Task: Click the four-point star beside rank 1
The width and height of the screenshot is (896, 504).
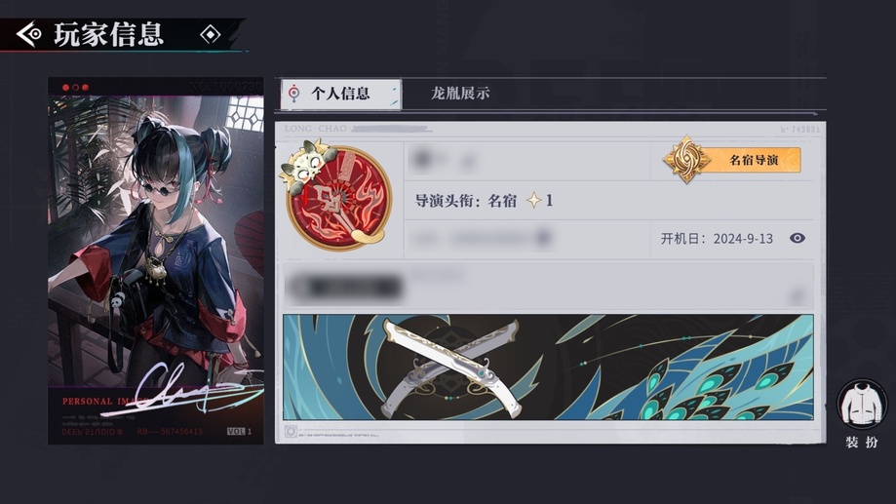Action: tap(533, 200)
